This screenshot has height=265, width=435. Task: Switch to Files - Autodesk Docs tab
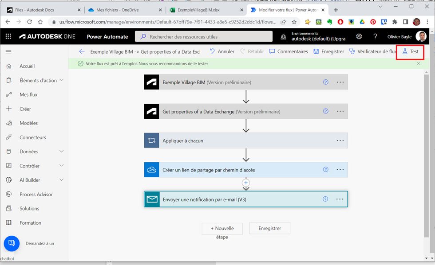tap(43, 10)
